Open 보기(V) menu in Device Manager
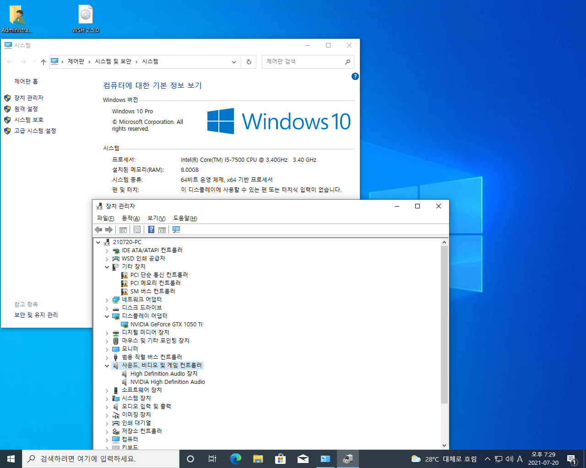The height and width of the screenshot is (468, 586). tap(156, 218)
